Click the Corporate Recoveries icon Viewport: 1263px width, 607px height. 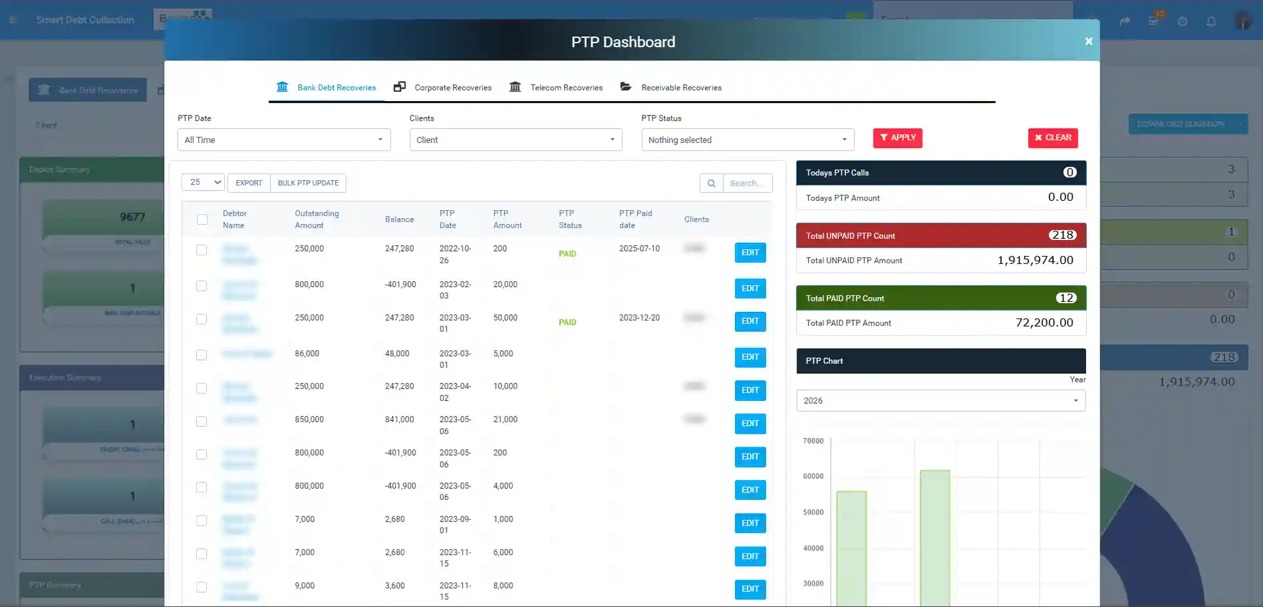click(x=400, y=87)
